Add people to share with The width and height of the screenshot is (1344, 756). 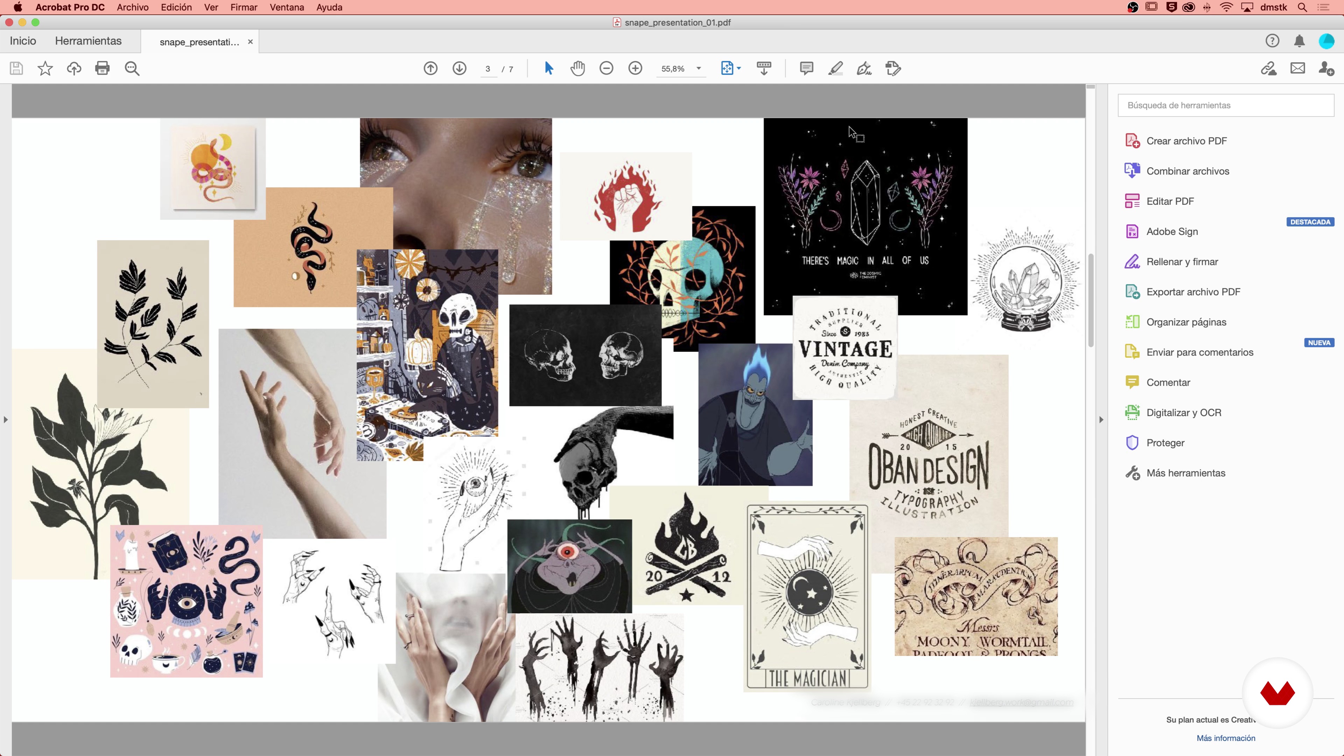point(1326,68)
